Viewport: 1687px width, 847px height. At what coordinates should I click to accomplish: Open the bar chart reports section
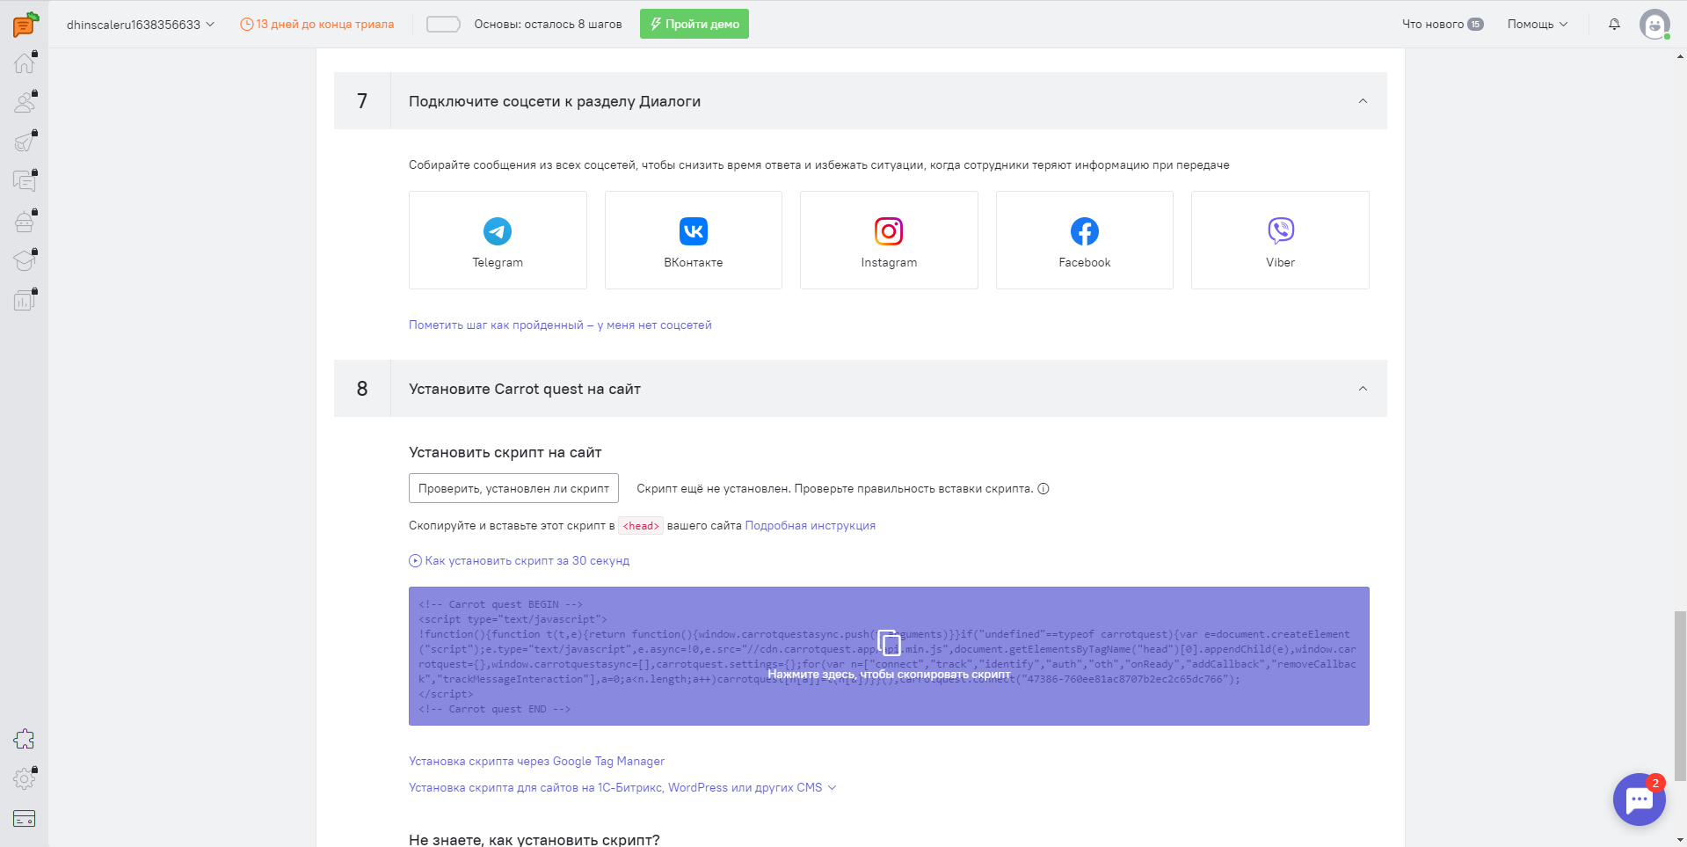25,300
